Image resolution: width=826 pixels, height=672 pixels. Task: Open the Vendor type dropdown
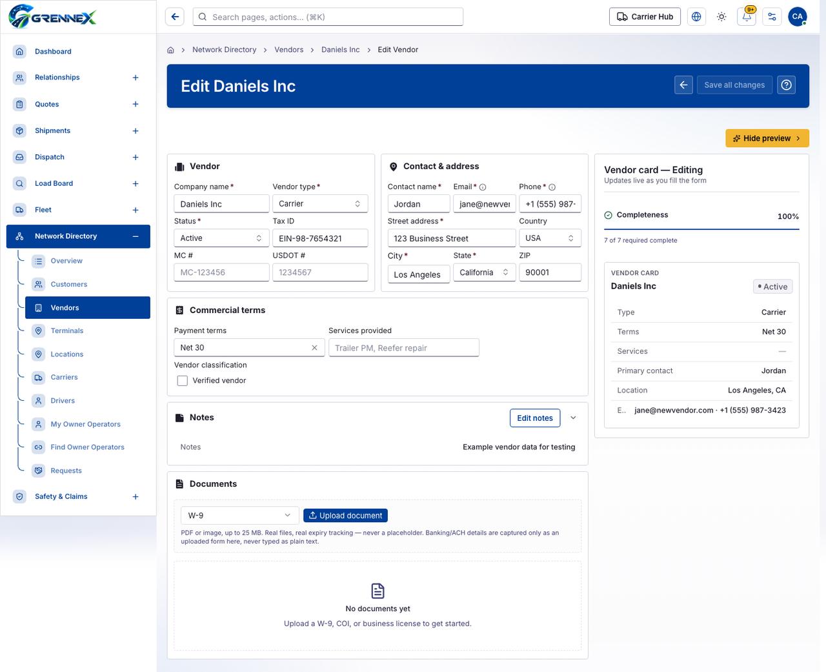(x=320, y=203)
